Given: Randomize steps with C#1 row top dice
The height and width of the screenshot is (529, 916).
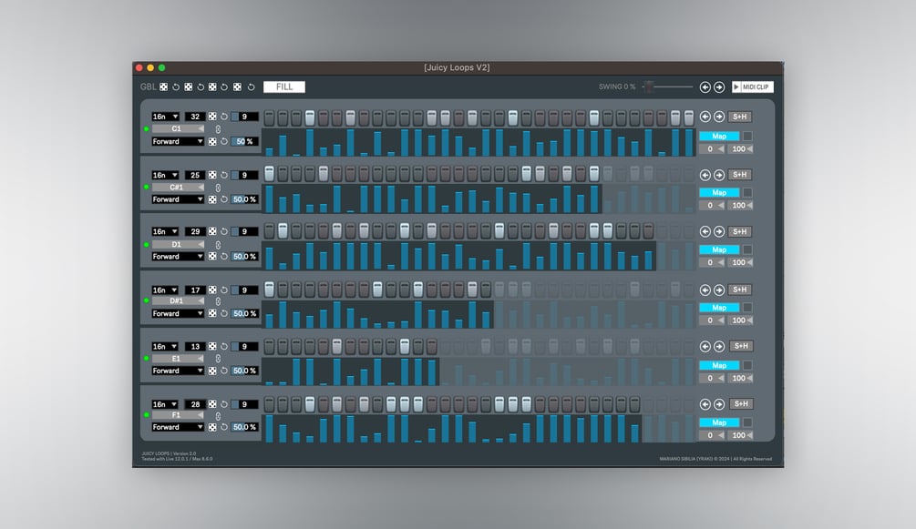Looking at the screenshot, I should (x=212, y=175).
